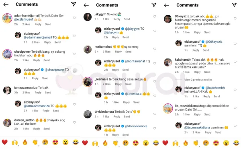Open its_mezakidiana's profile picture
241x161 pixels.
[x=167, y=108]
